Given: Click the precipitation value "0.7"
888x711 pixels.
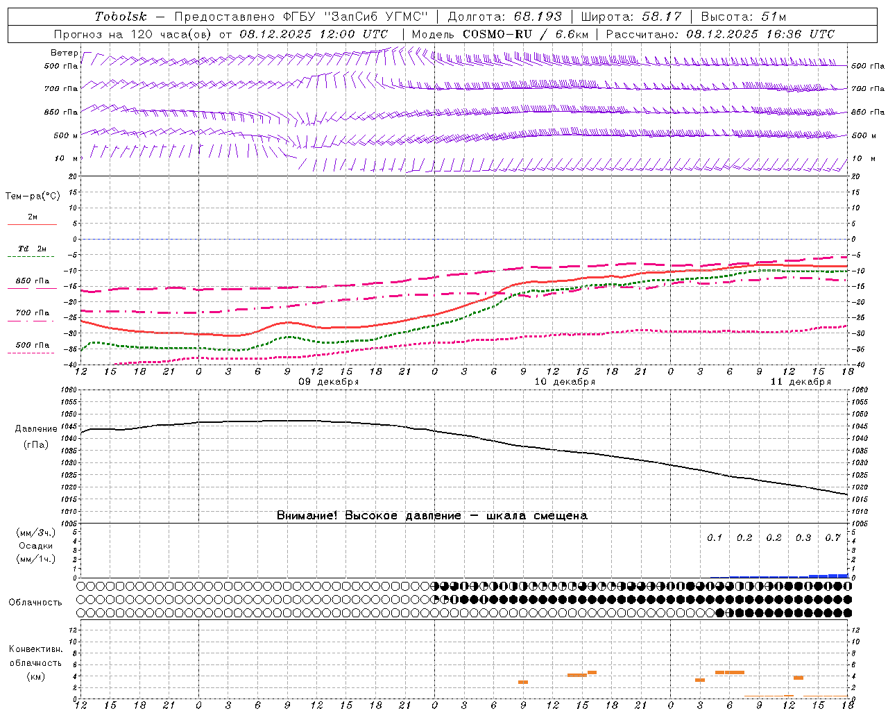Looking at the screenshot, I should [x=833, y=538].
